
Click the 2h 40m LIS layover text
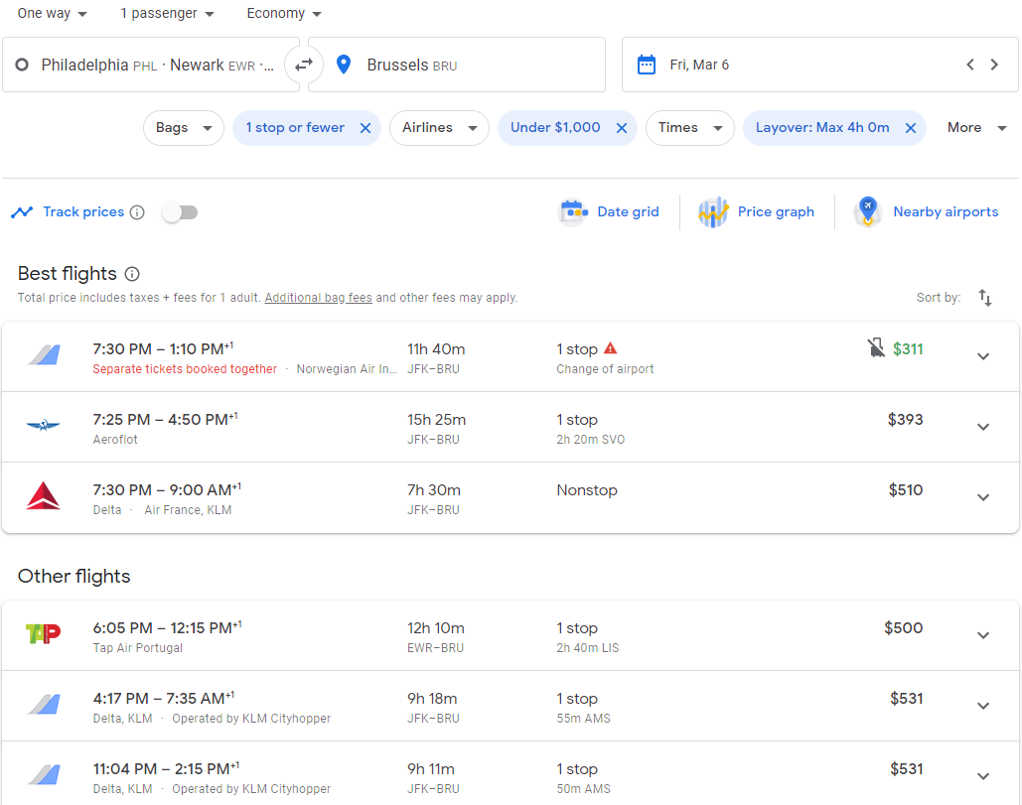[x=587, y=648]
